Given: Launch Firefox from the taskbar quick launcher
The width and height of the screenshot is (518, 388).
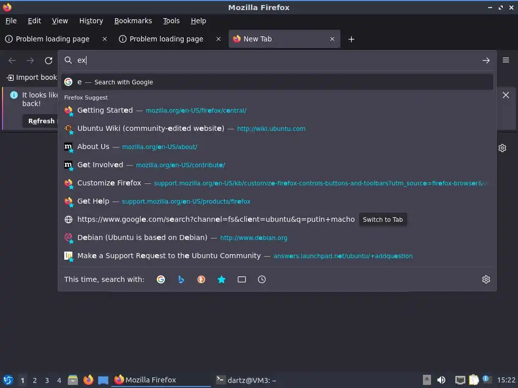Looking at the screenshot, I should (x=88, y=380).
